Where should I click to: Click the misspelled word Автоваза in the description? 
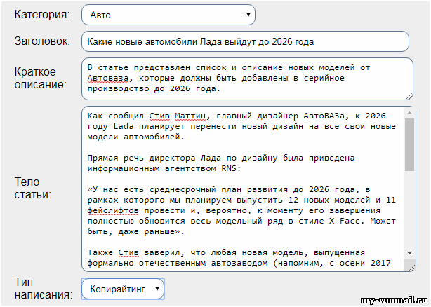[x=108, y=79]
